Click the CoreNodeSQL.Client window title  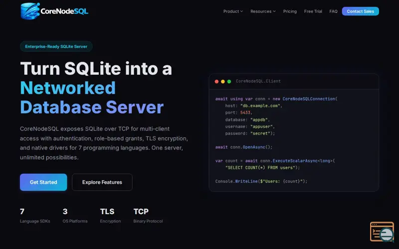pos(258,81)
